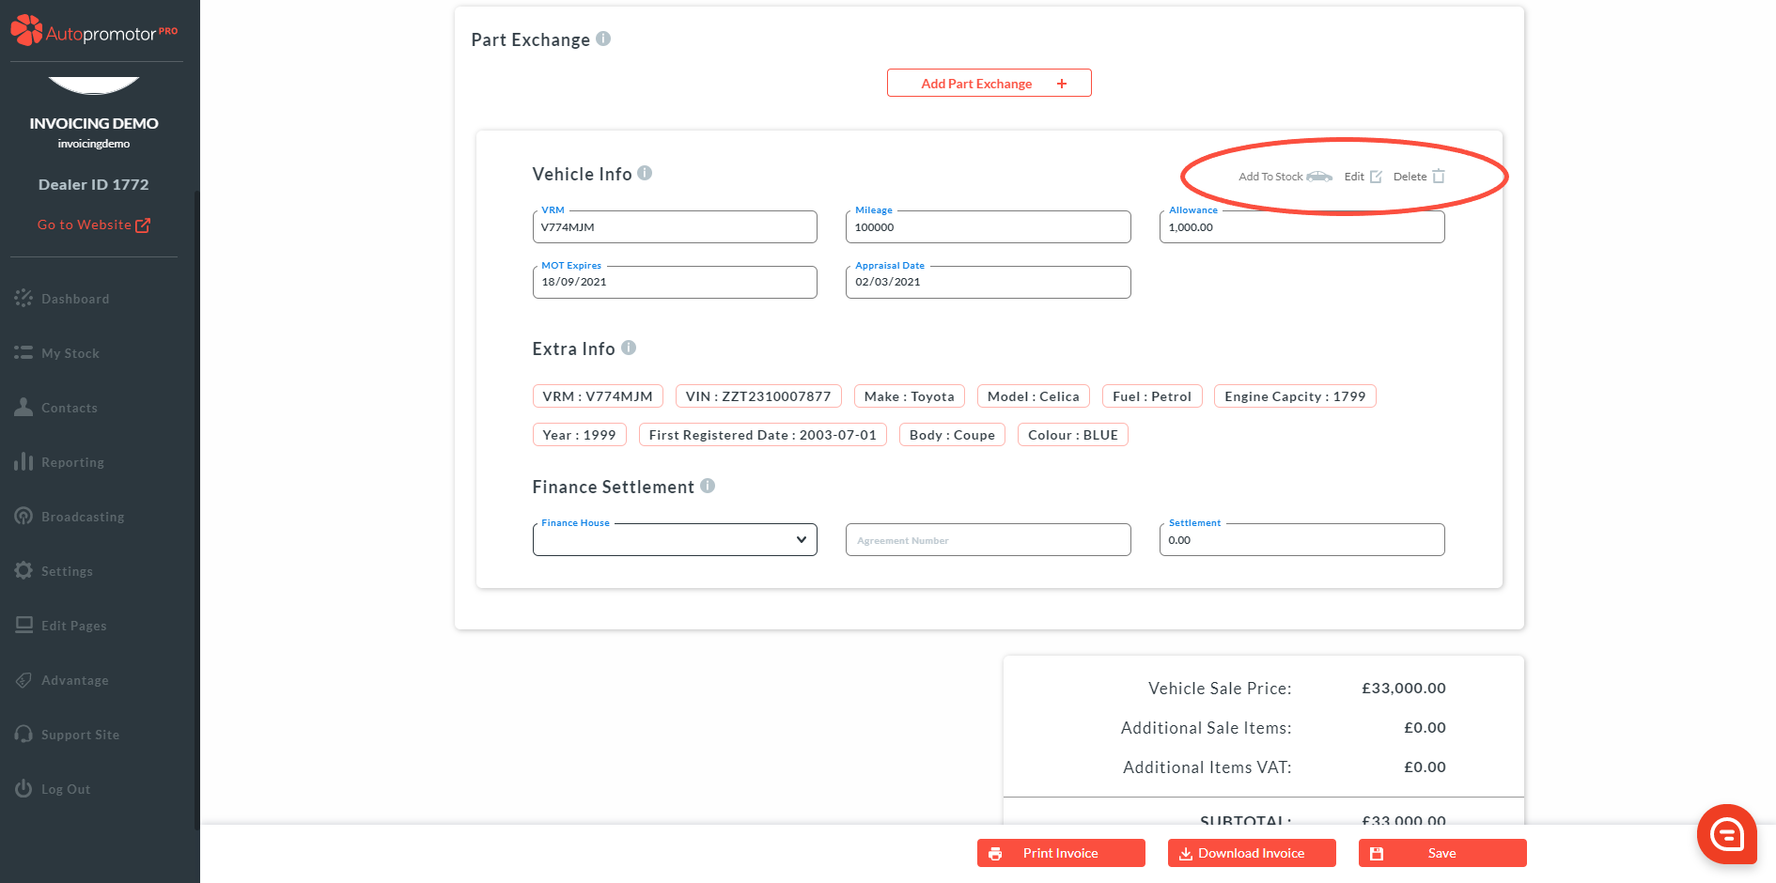Click the Extra Info help icon
Screen dimensions: 1776x883
pyautogui.click(x=629, y=348)
